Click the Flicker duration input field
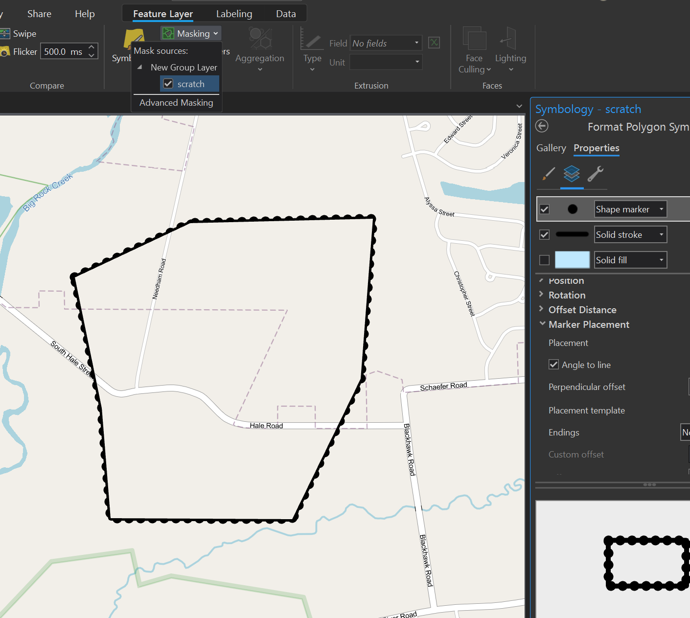The height and width of the screenshot is (618, 690). pyautogui.click(x=63, y=51)
